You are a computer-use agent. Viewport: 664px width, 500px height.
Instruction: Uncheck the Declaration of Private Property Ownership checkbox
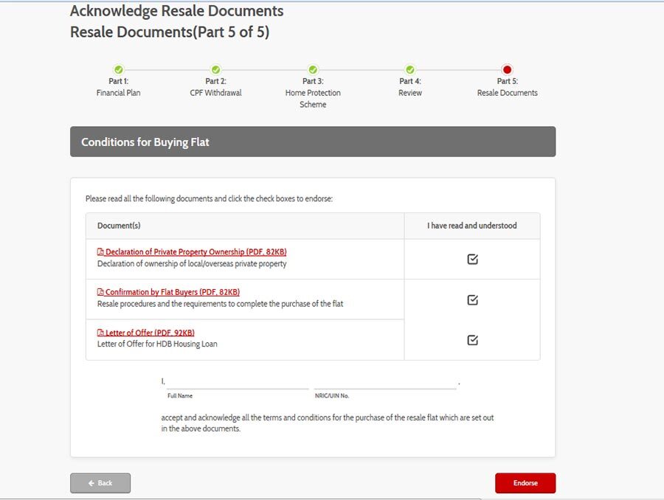click(x=471, y=259)
